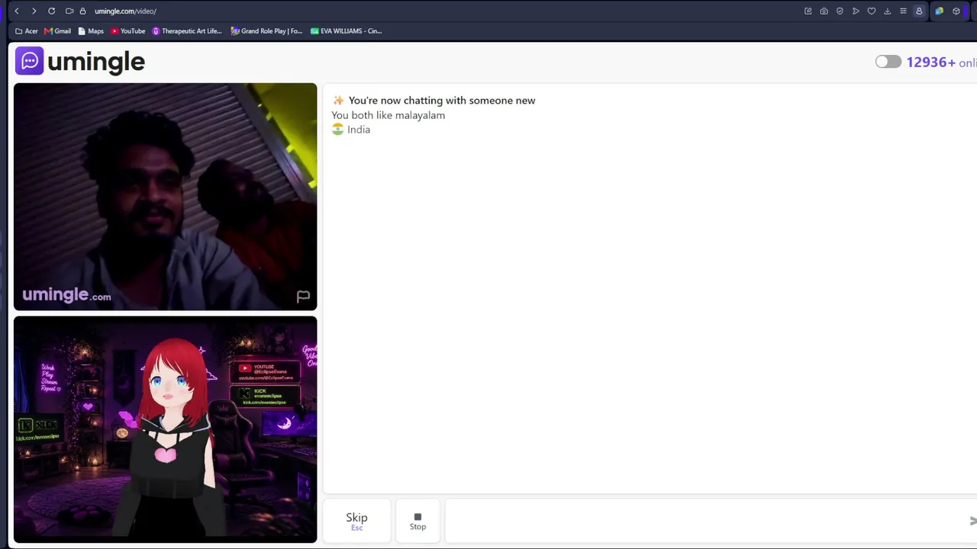Screen dimensions: 977x549
Task: Click the umingle.com/video/ address bar
Action: tap(125, 11)
